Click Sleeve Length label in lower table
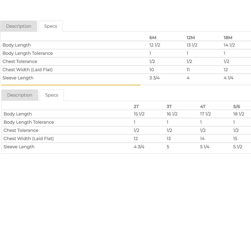The width and height of the screenshot is (251, 251). pyautogui.click(x=19, y=147)
